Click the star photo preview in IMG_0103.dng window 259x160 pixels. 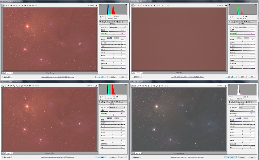tap(50, 39)
